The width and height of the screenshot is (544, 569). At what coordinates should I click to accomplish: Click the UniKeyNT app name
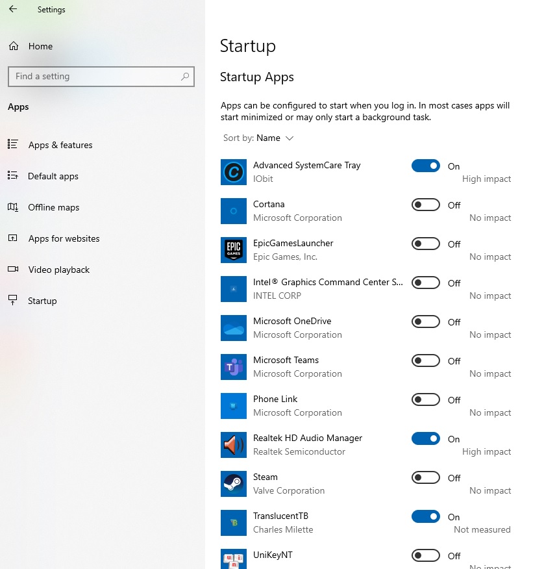[x=273, y=555]
